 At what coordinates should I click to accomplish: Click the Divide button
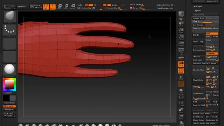coord(198,35)
